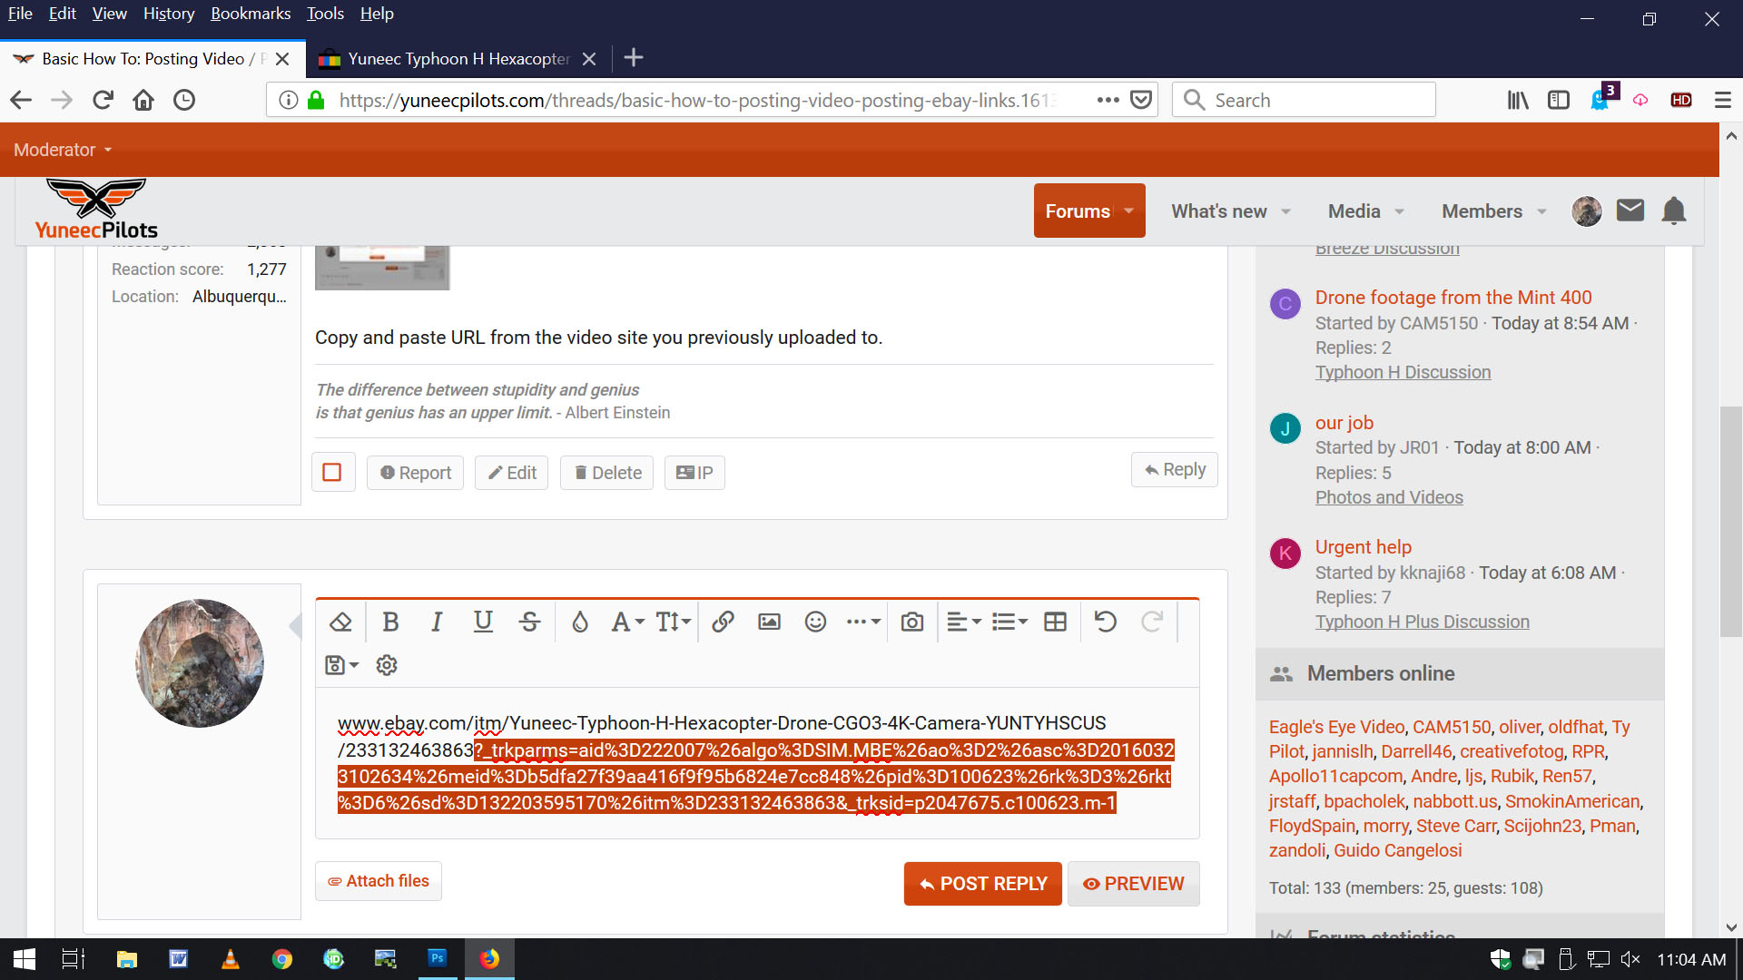Click the YuneecPilots logo
Viewport: 1743px width, 980px height.
(96, 210)
